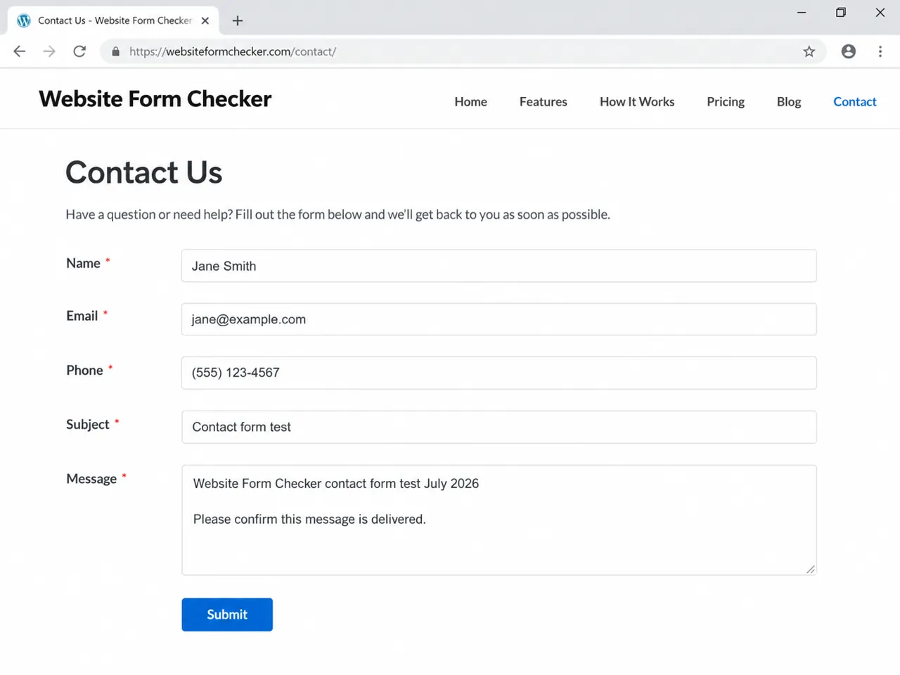Viewport: 900px width, 675px height.
Task: Click the padlock site info icon
Action: pos(116,51)
